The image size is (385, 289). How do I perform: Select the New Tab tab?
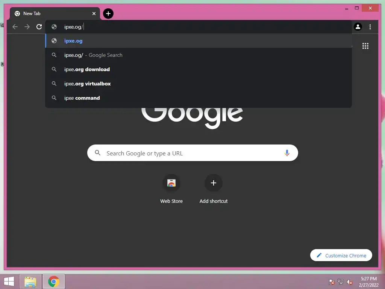tap(55, 14)
